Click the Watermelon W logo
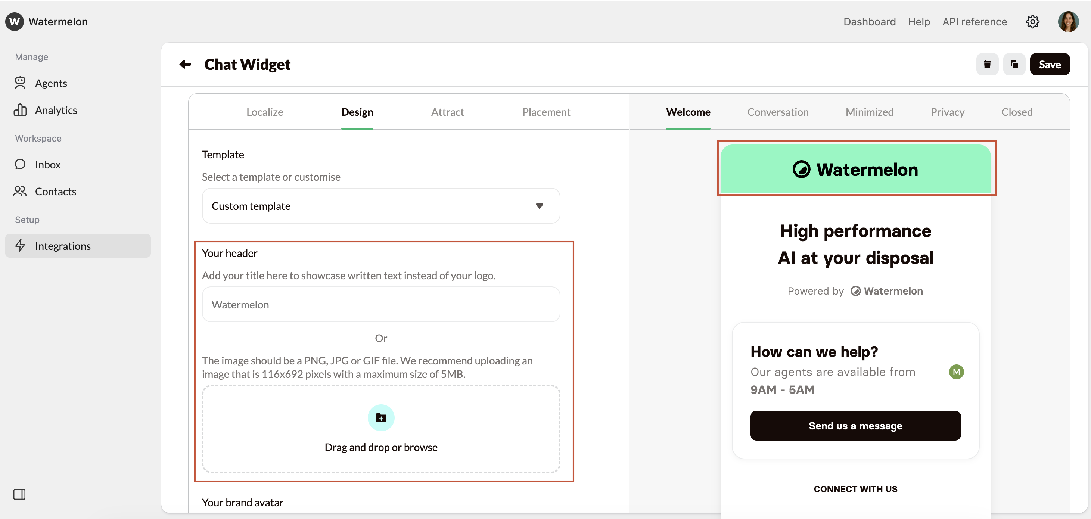The width and height of the screenshot is (1091, 519). (x=15, y=22)
